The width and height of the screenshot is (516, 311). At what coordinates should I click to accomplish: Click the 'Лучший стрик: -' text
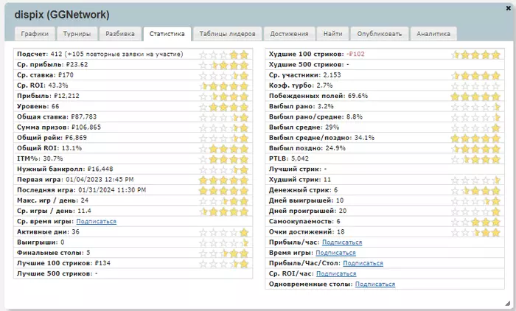(298, 170)
